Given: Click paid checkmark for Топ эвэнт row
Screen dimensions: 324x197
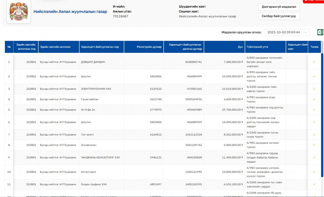Looking at the screenshot, I should click(x=314, y=135).
